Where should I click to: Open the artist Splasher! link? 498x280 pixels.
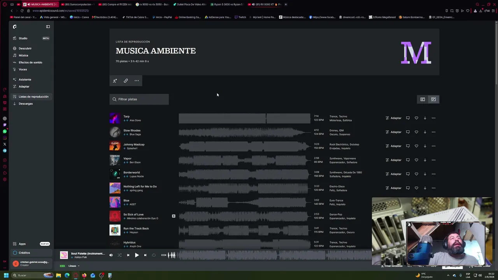(x=132, y=148)
